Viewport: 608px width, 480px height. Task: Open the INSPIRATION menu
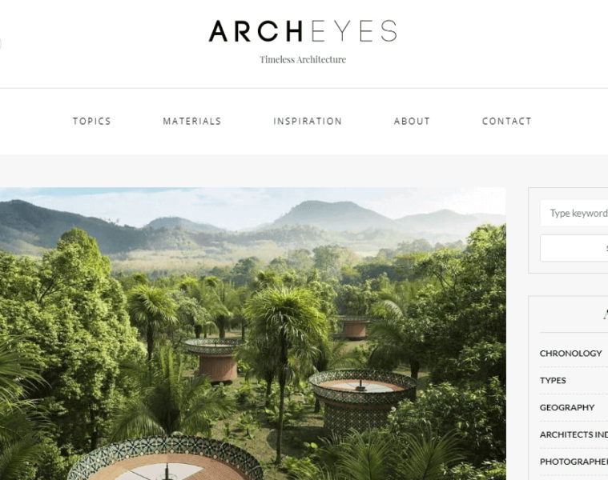click(x=308, y=121)
